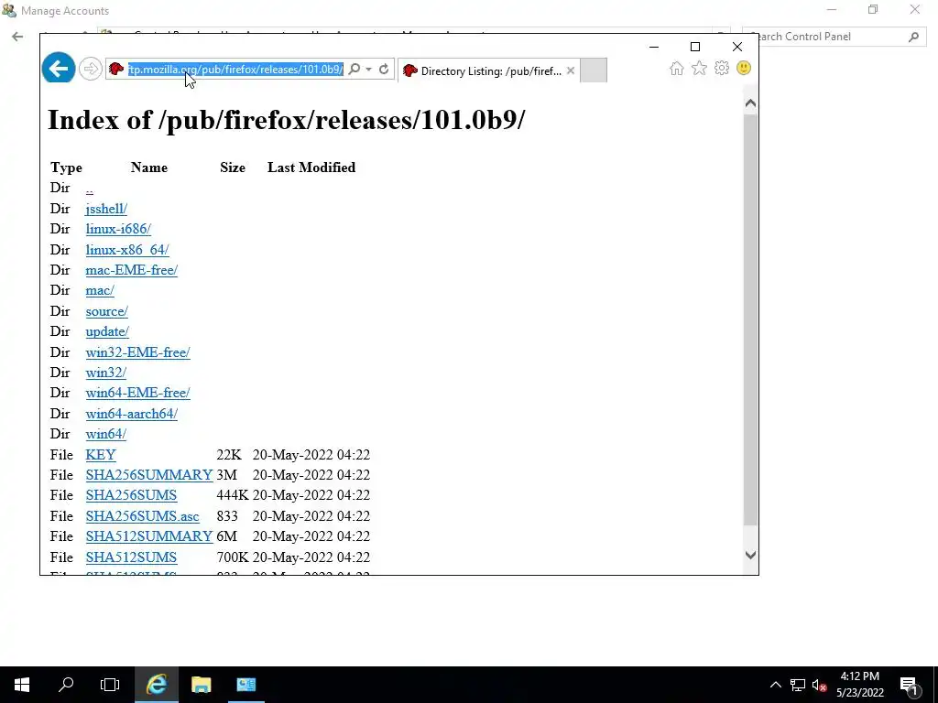Select Internet Explorer on the taskbar
The height and width of the screenshot is (703, 938).
coord(157,685)
